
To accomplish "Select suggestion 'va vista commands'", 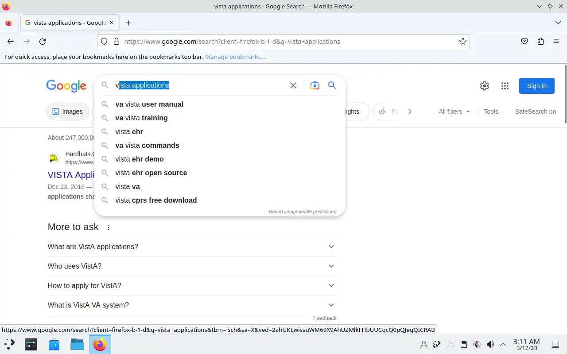I will [220, 145].
